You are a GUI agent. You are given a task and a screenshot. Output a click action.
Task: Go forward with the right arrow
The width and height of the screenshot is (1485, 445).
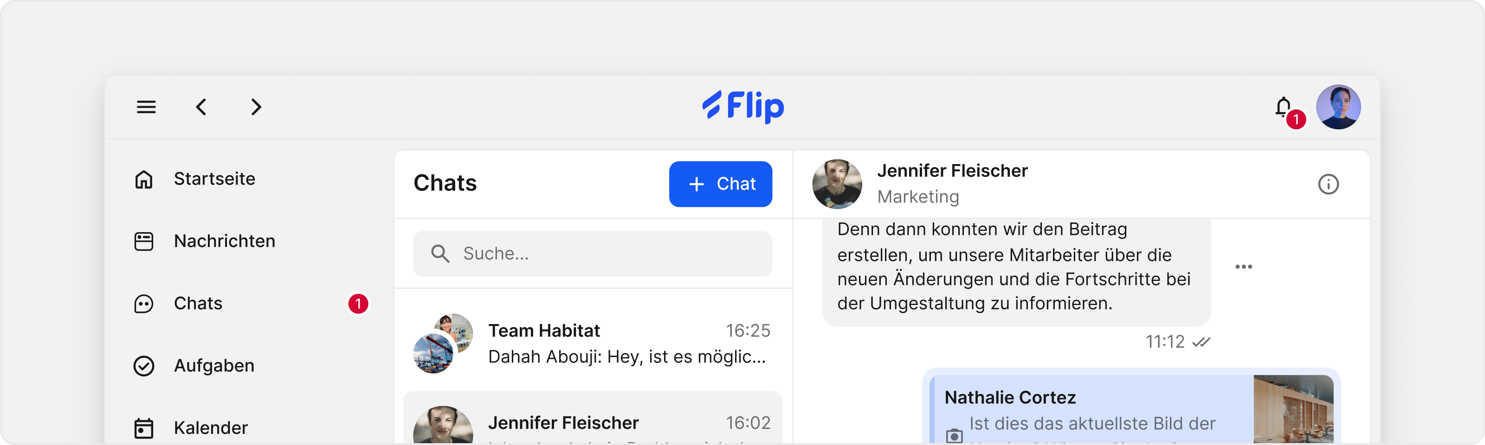tap(257, 107)
